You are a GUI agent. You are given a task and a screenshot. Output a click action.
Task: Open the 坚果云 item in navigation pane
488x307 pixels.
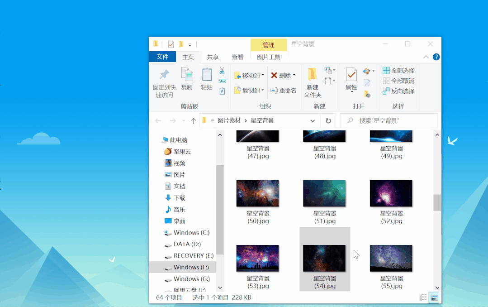pos(177,152)
